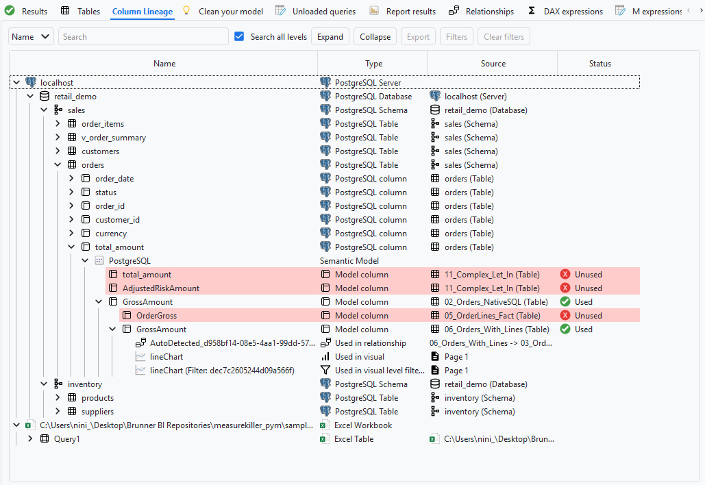Switch to the Tables tab
The width and height of the screenshot is (705, 485).
(x=88, y=11)
